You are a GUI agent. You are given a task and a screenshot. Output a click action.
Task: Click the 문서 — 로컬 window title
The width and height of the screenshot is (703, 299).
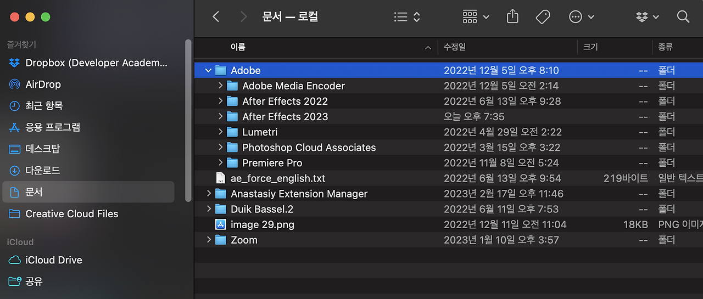point(290,17)
